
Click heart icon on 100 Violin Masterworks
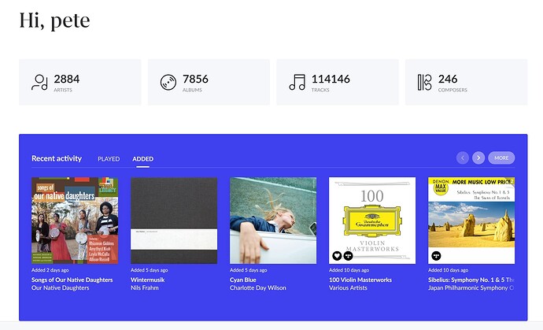tap(337, 256)
